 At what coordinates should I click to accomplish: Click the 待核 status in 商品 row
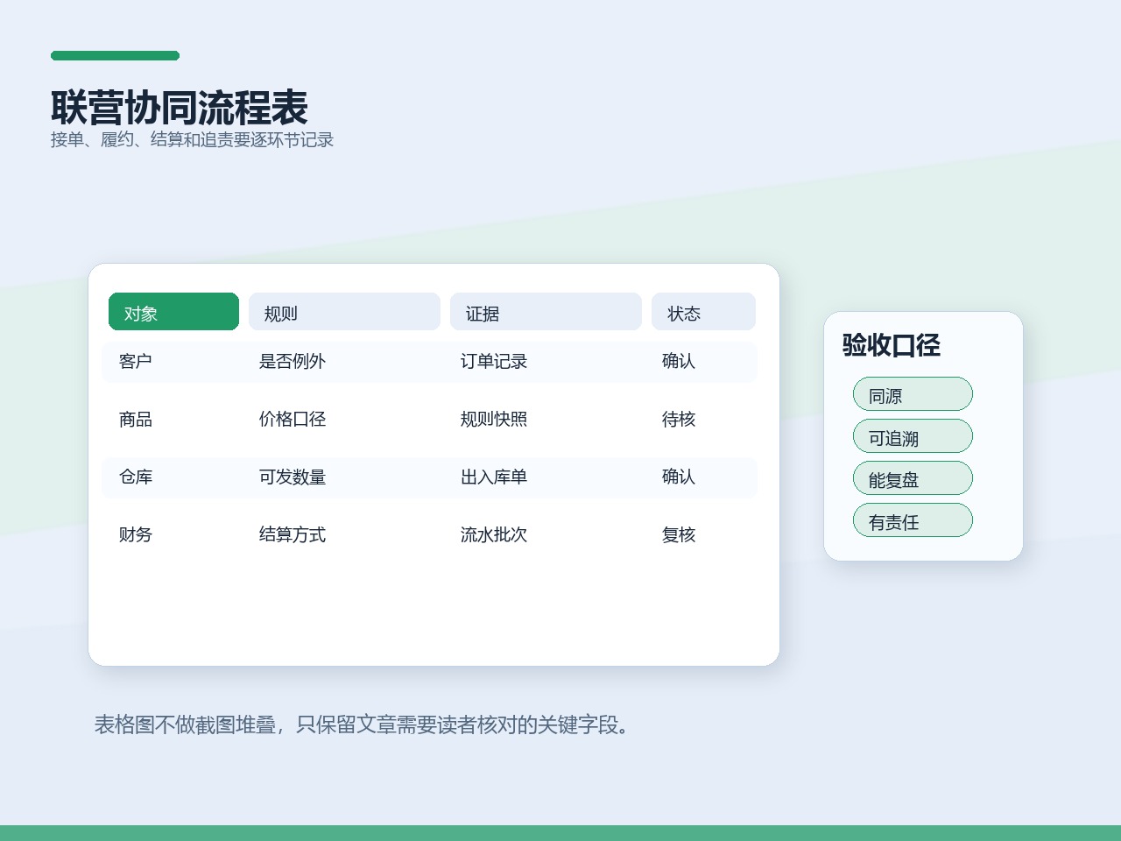coord(679,420)
